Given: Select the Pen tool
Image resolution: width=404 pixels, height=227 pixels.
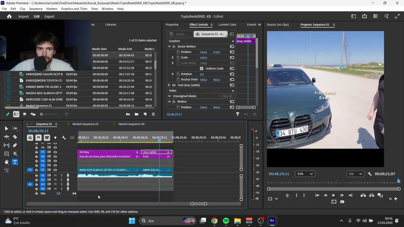Looking at the screenshot, I should 15,145.
